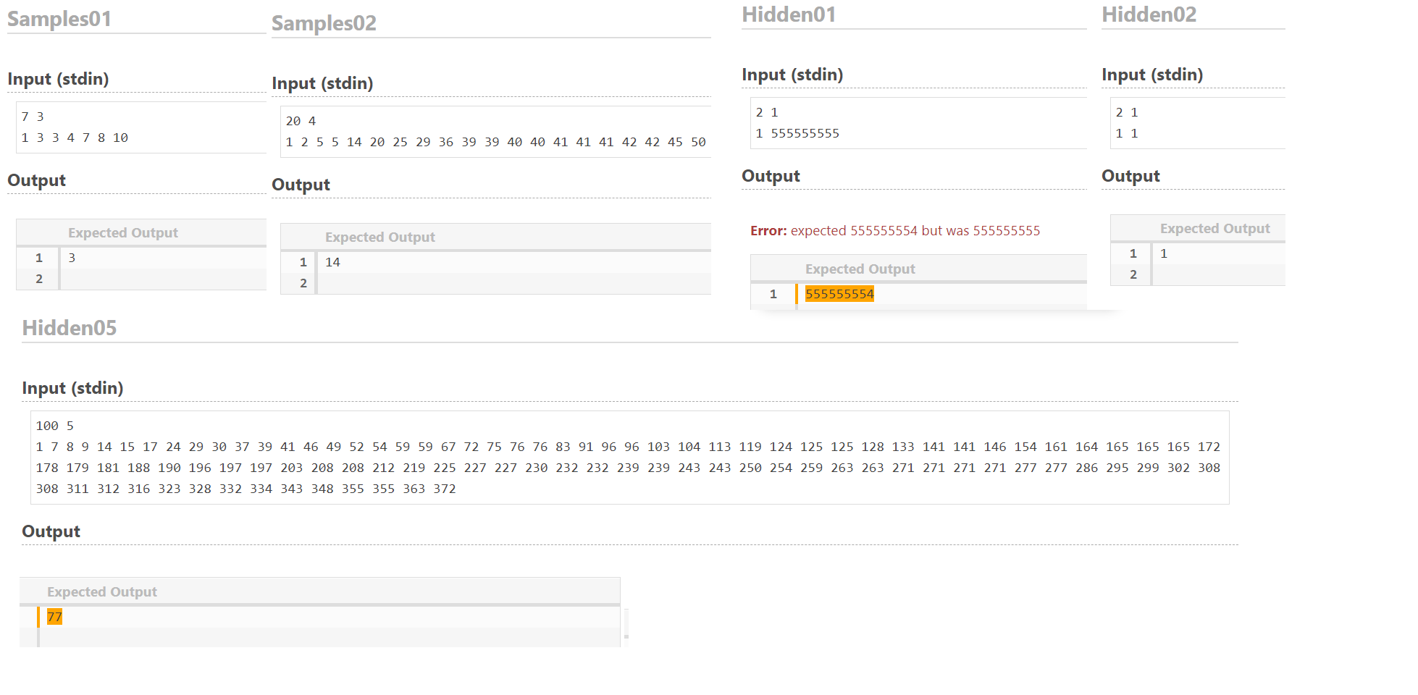
Task: Collapse the Output section under Hidden01
Action: 771,175
